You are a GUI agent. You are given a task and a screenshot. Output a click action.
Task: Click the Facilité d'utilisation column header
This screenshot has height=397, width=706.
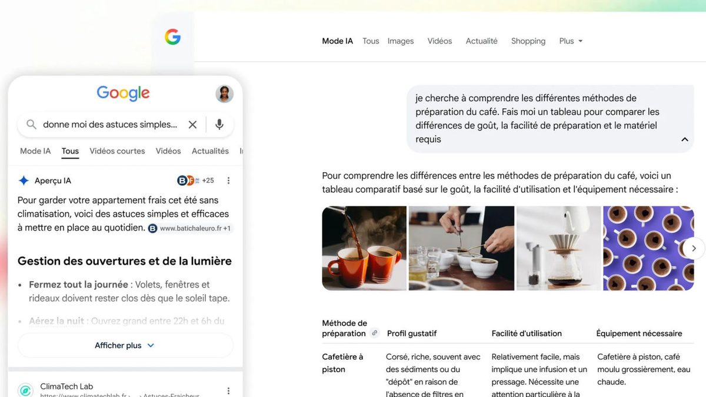click(527, 333)
